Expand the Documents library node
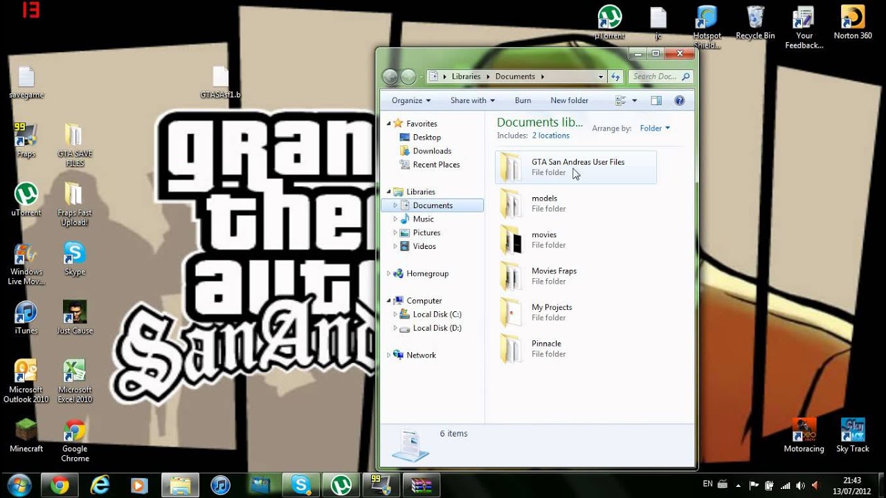This screenshot has width=886, height=498. coord(395,205)
